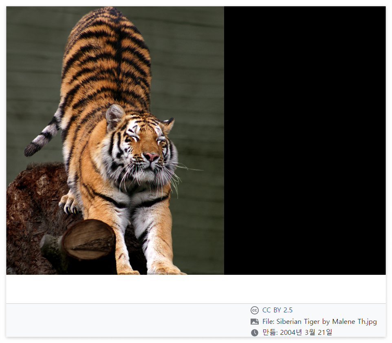Click the Creative Commons license icon
The height and width of the screenshot is (343, 392).
point(255,310)
